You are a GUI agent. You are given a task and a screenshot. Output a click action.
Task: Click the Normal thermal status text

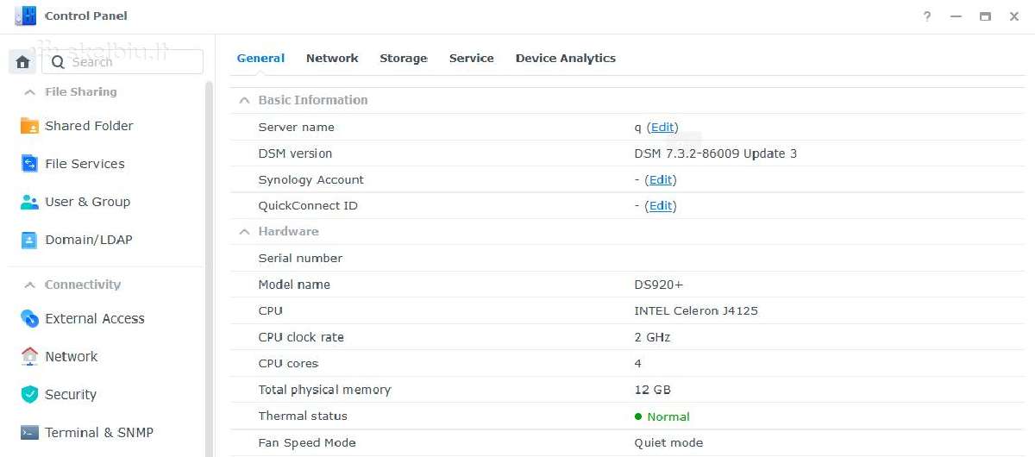(x=668, y=416)
